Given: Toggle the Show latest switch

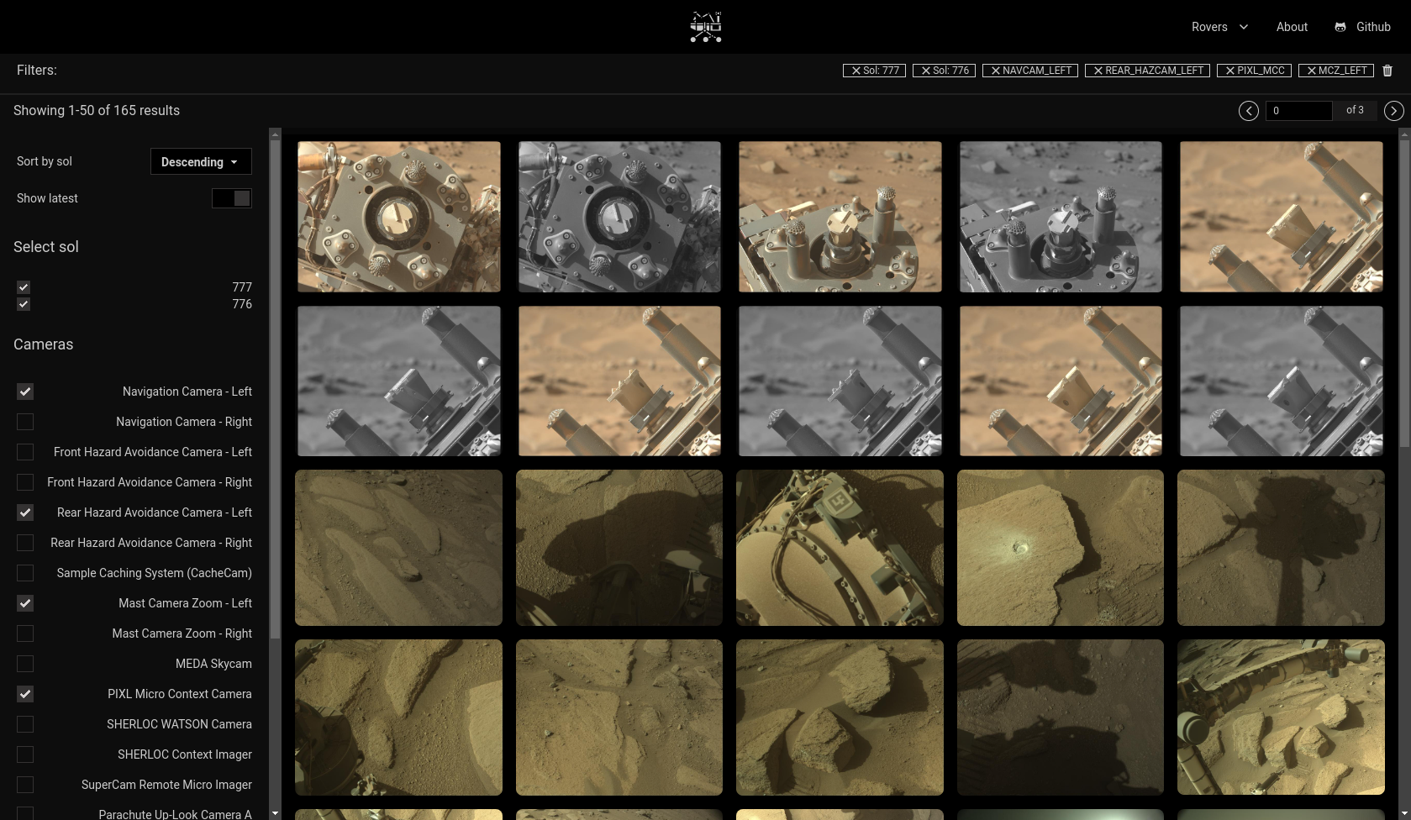Looking at the screenshot, I should click(232, 198).
